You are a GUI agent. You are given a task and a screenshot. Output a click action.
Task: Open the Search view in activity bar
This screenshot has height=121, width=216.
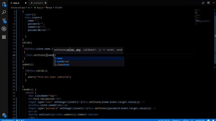click(4, 12)
